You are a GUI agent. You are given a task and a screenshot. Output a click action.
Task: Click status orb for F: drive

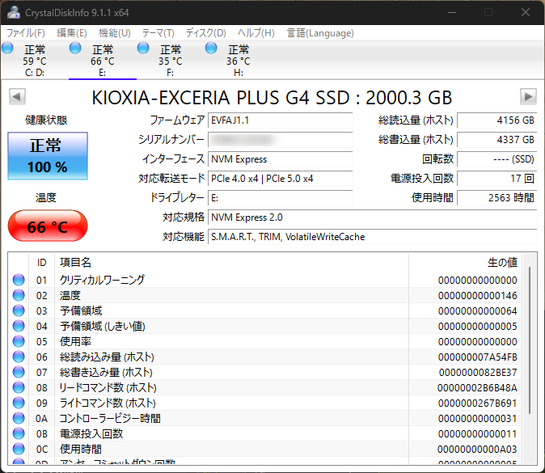[143, 48]
